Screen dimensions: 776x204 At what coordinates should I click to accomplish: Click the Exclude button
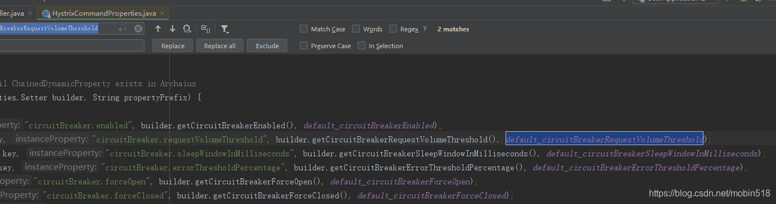267,45
